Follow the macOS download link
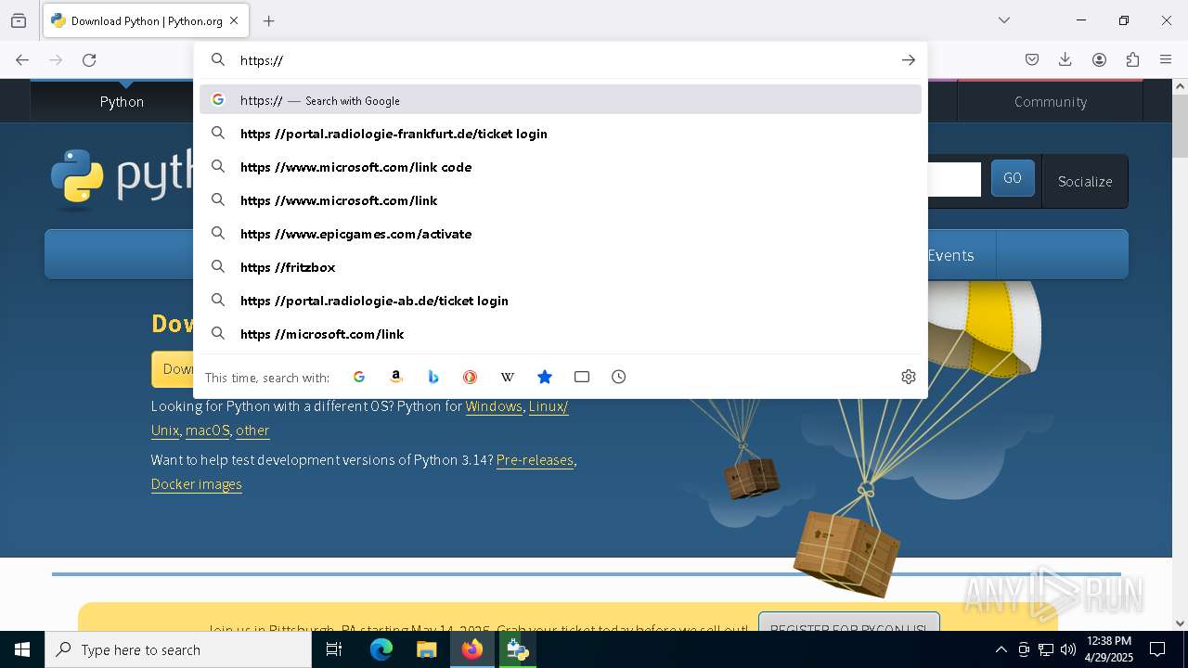The image size is (1188, 668). [x=208, y=430]
